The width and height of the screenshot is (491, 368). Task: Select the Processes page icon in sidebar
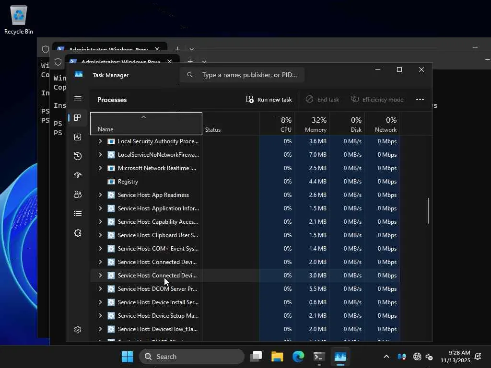click(x=78, y=118)
